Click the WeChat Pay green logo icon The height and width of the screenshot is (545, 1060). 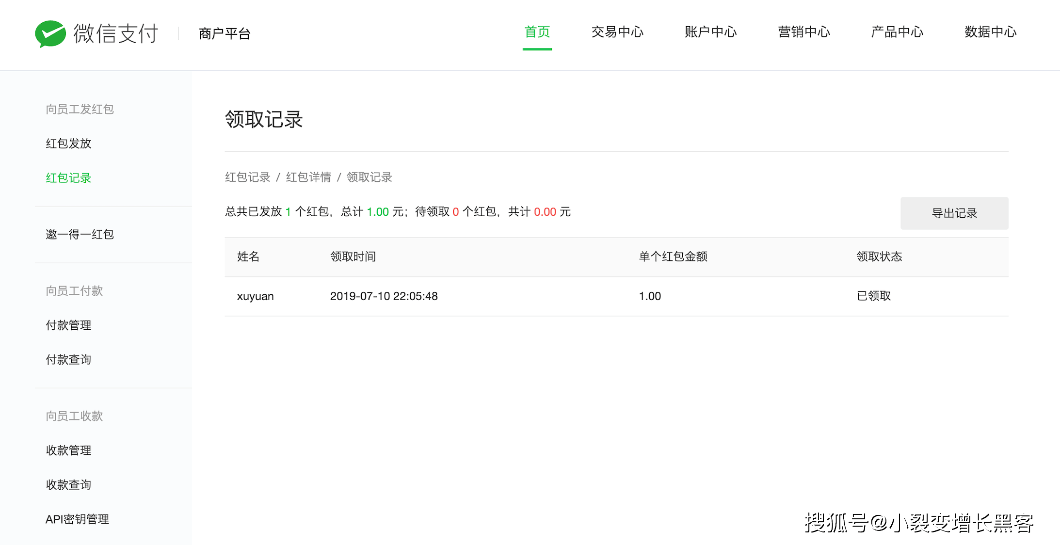[50, 33]
